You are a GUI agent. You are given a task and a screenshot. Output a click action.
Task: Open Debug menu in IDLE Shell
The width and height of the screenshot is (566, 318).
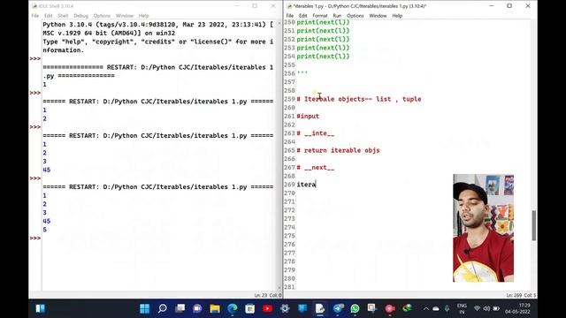(x=80, y=16)
